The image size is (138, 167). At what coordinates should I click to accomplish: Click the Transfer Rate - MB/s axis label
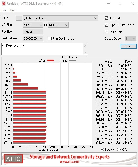click(x=49, y=150)
